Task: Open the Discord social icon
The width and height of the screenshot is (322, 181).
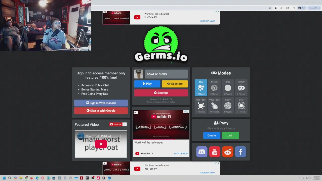Action: pos(202,152)
